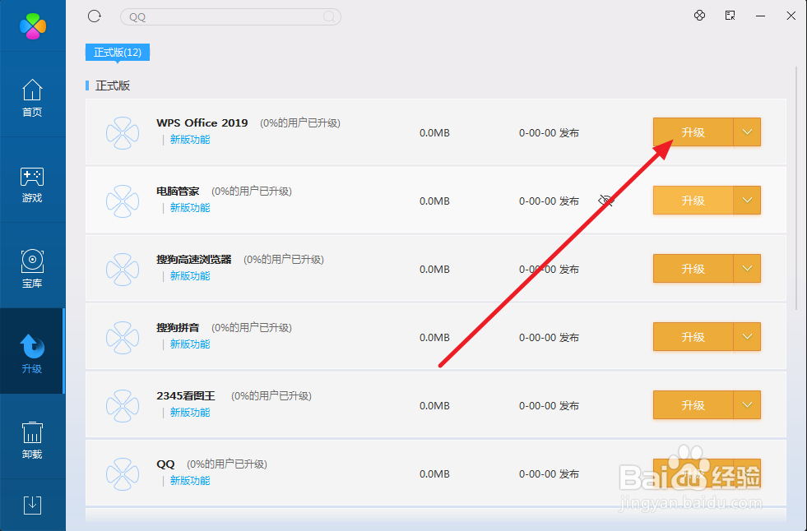The image size is (807, 531).
Task: Focus the QQ search input field
Action: click(230, 17)
